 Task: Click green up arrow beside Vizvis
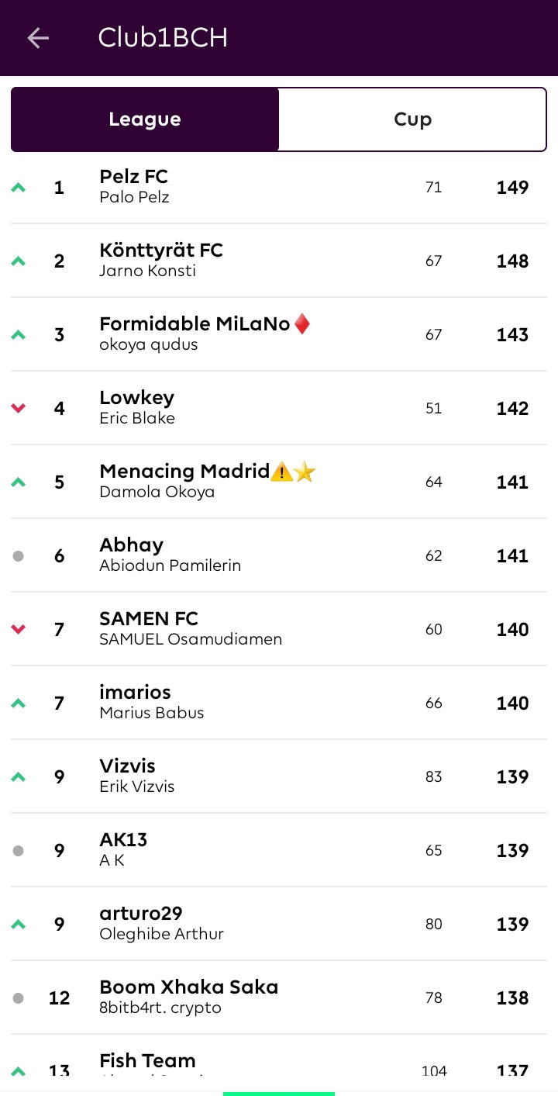pyautogui.click(x=19, y=777)
